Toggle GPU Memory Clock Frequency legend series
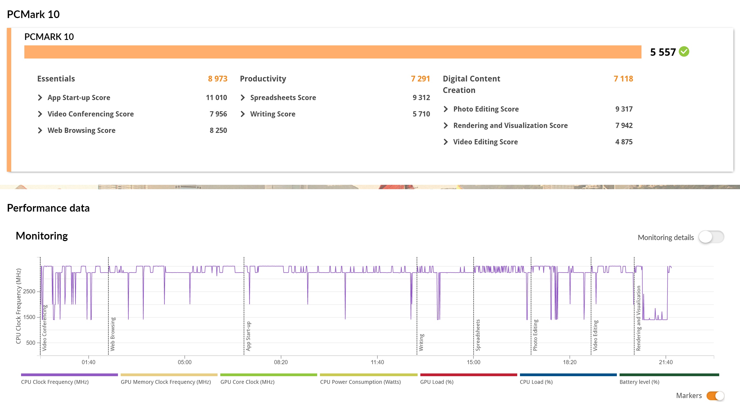Image resolution: width=740 pixels, height=415 pixels. click(169, 379)
